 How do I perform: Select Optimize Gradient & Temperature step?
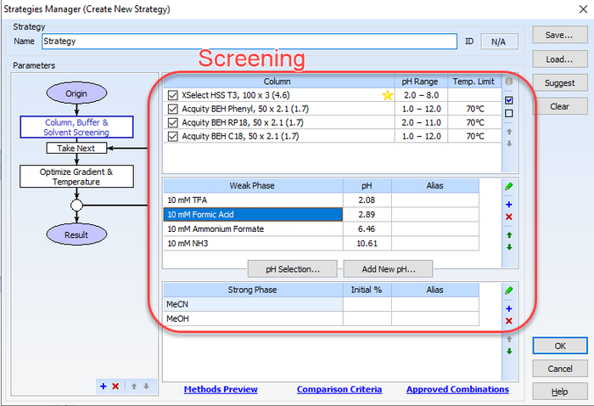76,177
